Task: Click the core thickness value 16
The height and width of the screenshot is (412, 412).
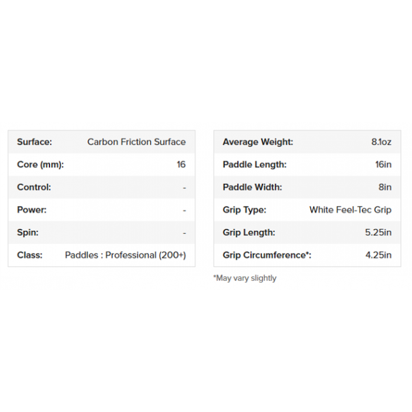Action: [x=181, y=165]
